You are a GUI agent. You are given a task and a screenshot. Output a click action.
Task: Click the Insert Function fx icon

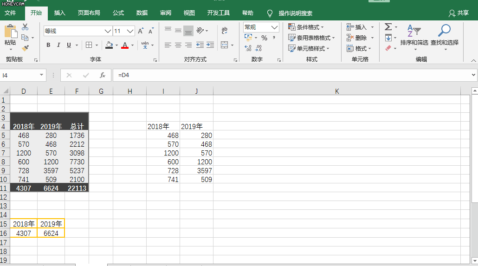pos(103,75)
